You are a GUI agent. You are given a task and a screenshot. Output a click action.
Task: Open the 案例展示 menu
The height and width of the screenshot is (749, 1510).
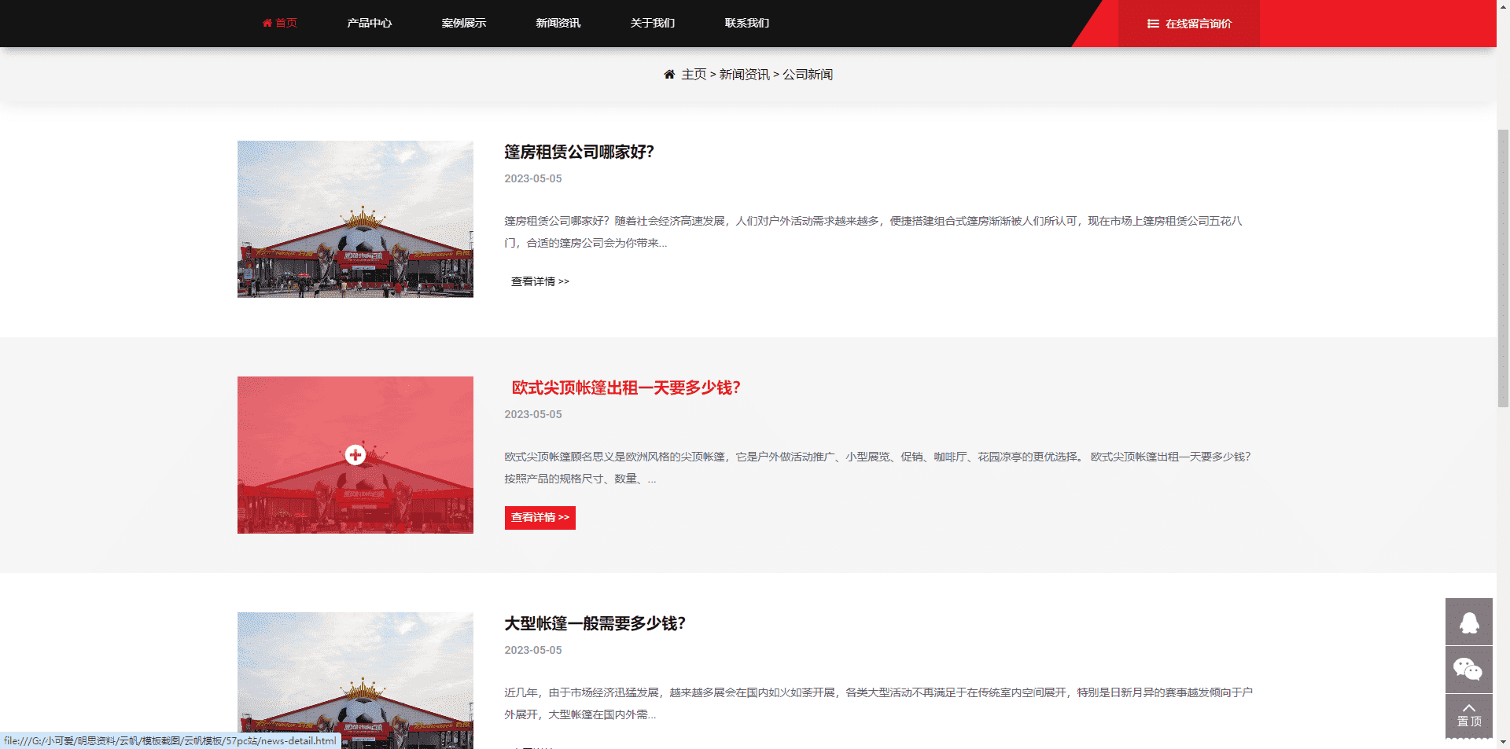pos(464,24)
